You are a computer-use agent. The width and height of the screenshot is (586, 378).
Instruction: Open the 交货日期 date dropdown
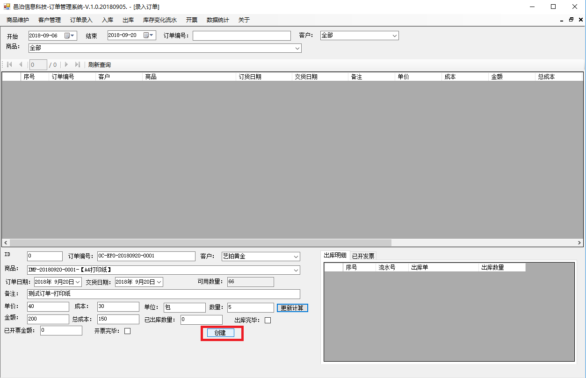click(159, 282)
